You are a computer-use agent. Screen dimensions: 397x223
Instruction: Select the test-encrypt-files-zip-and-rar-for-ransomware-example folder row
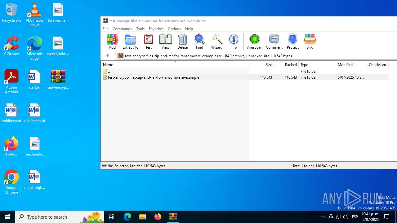click(245, 77)
